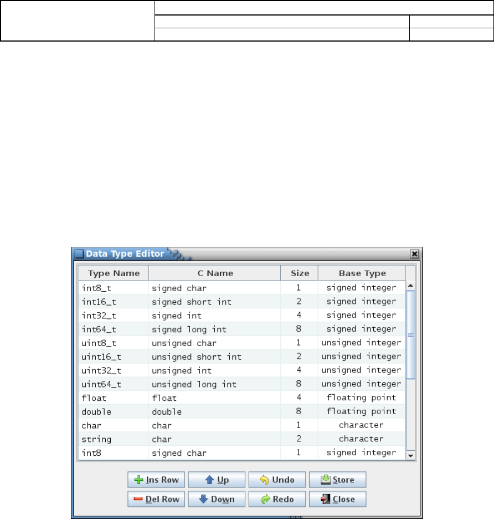Select the uint64_t type name cell
494x519 pixels.
point(114,384)
